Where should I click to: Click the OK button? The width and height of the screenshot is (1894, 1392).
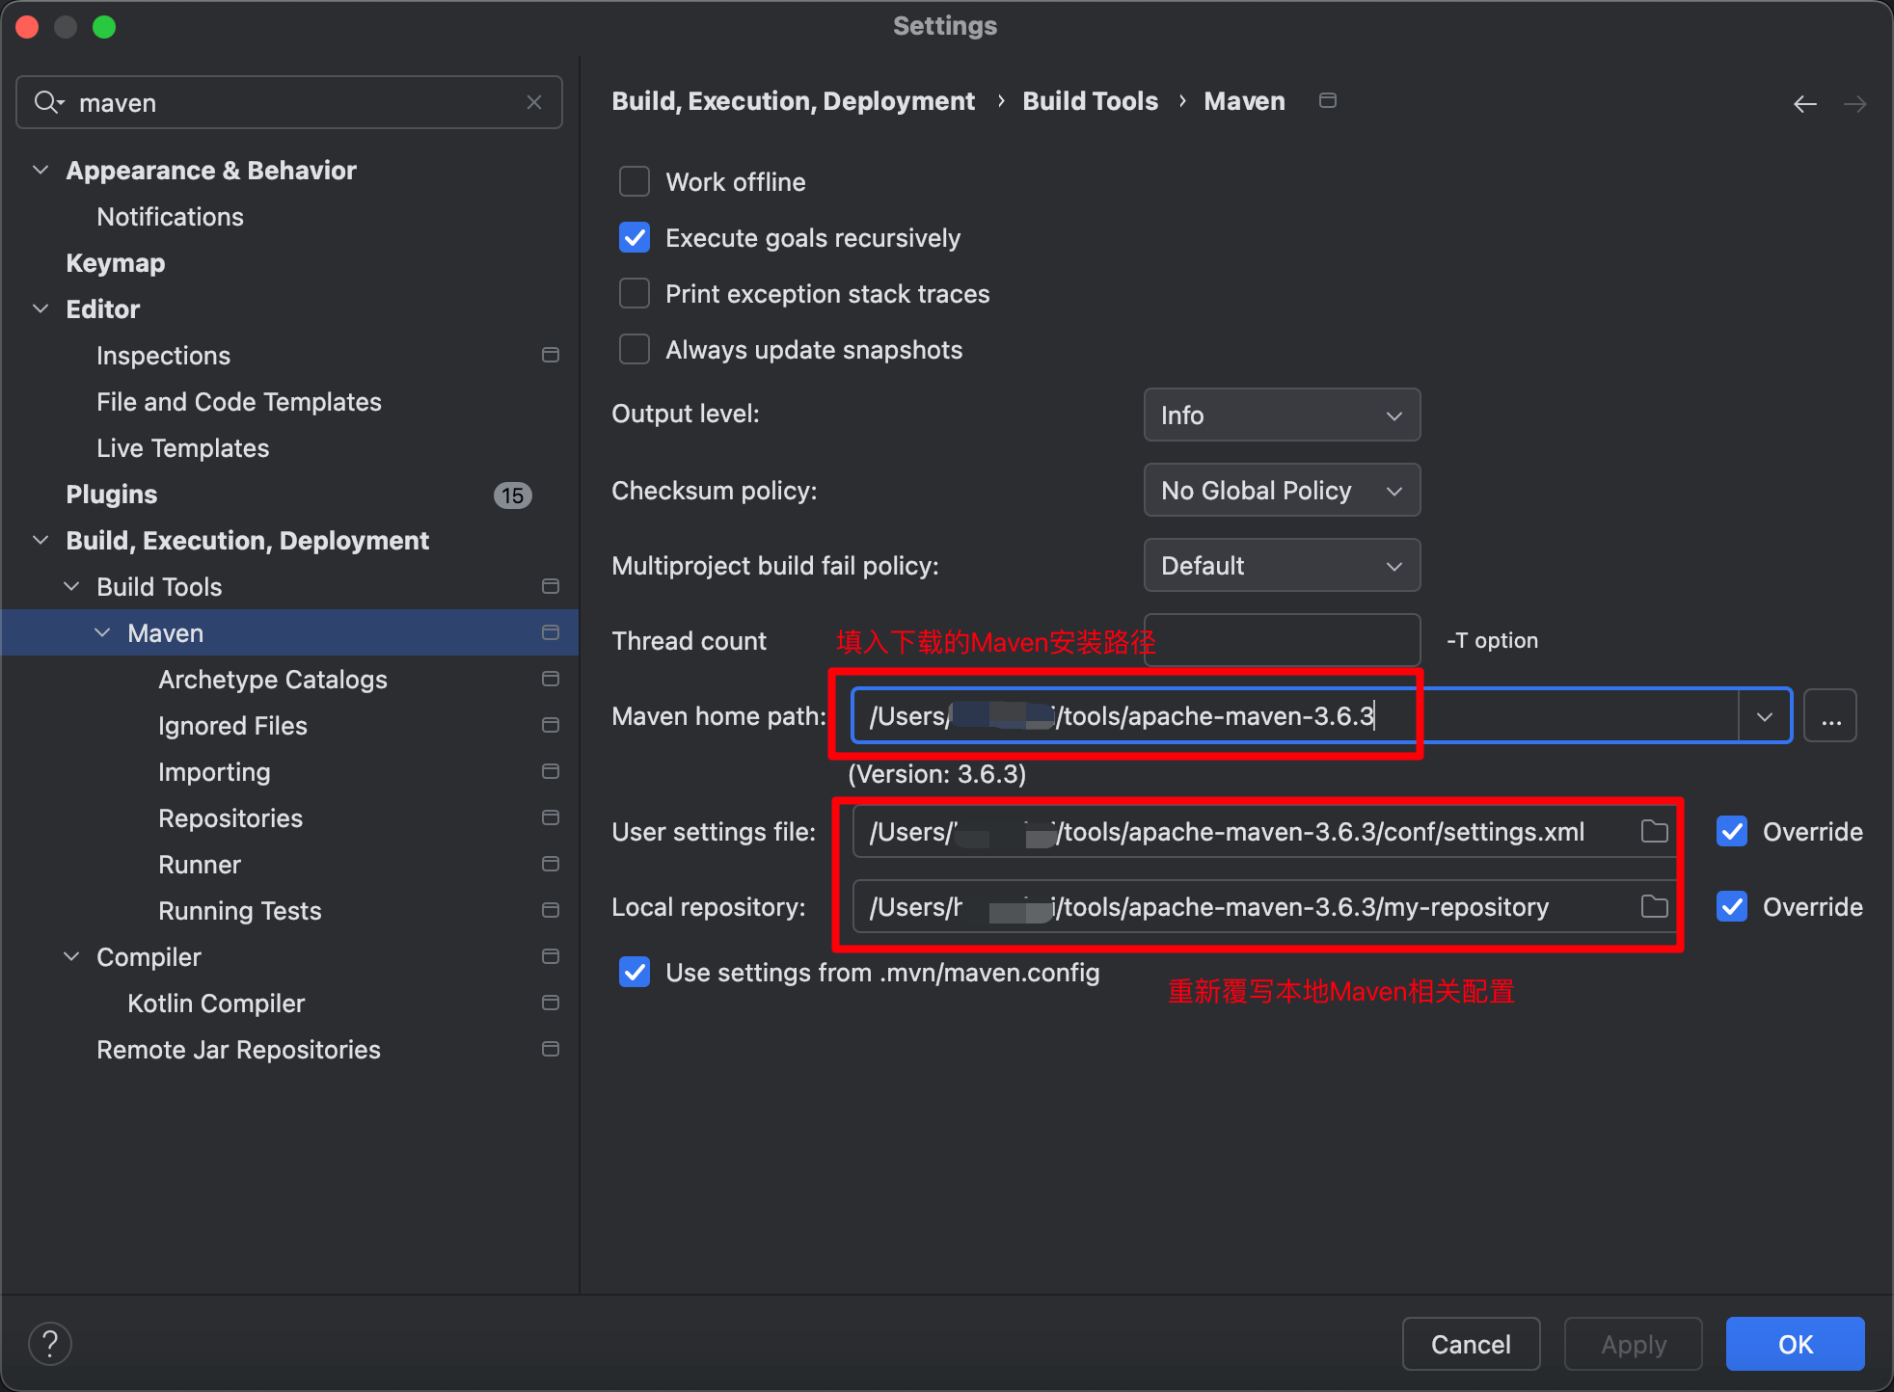tap(1794, 1343)
